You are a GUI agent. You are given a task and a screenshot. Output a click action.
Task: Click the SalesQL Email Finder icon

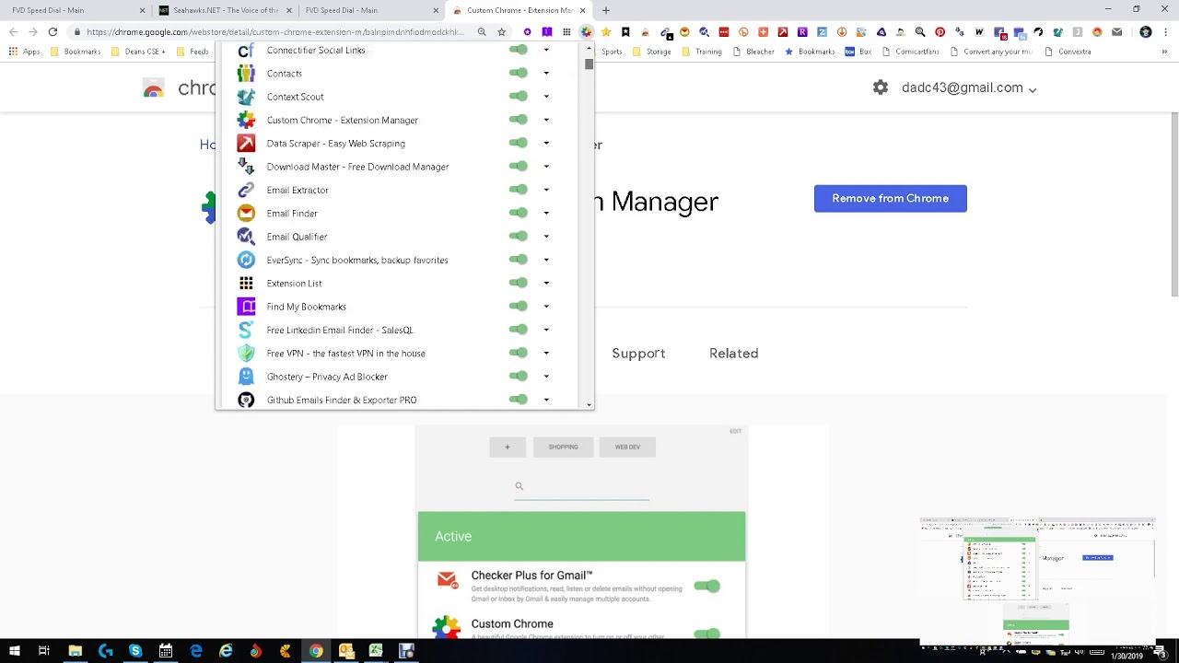246,330
